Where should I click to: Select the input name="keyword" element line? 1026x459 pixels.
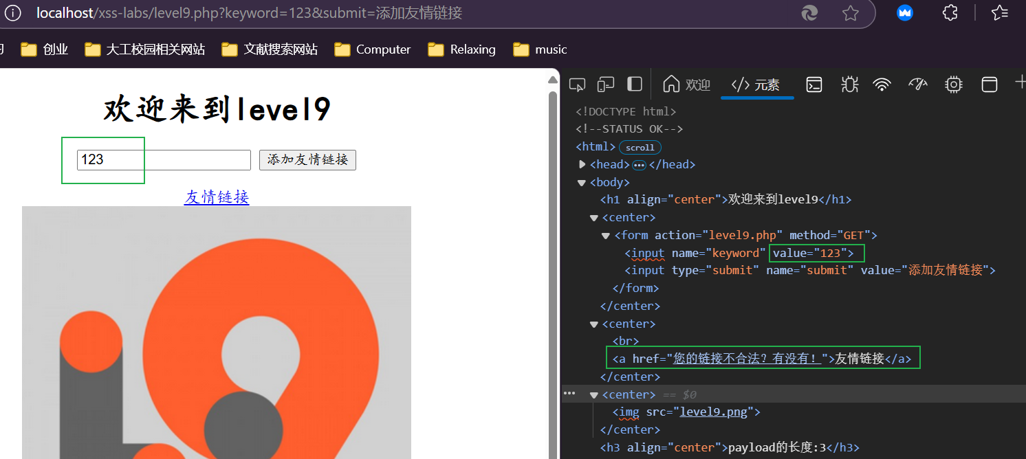tap(739, 253)
